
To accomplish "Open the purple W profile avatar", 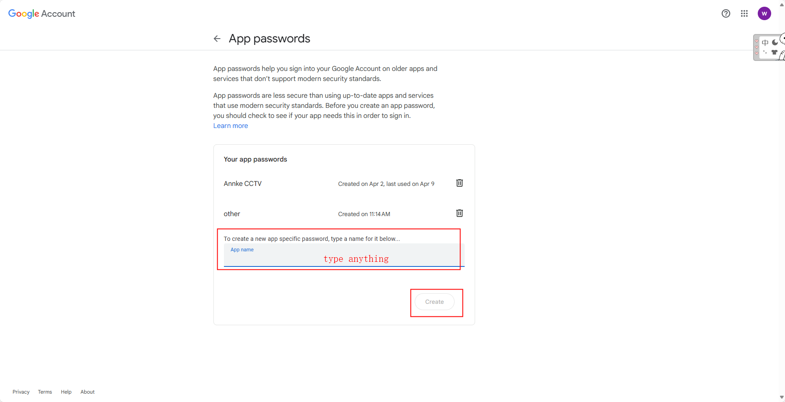I will pos(764,13).
